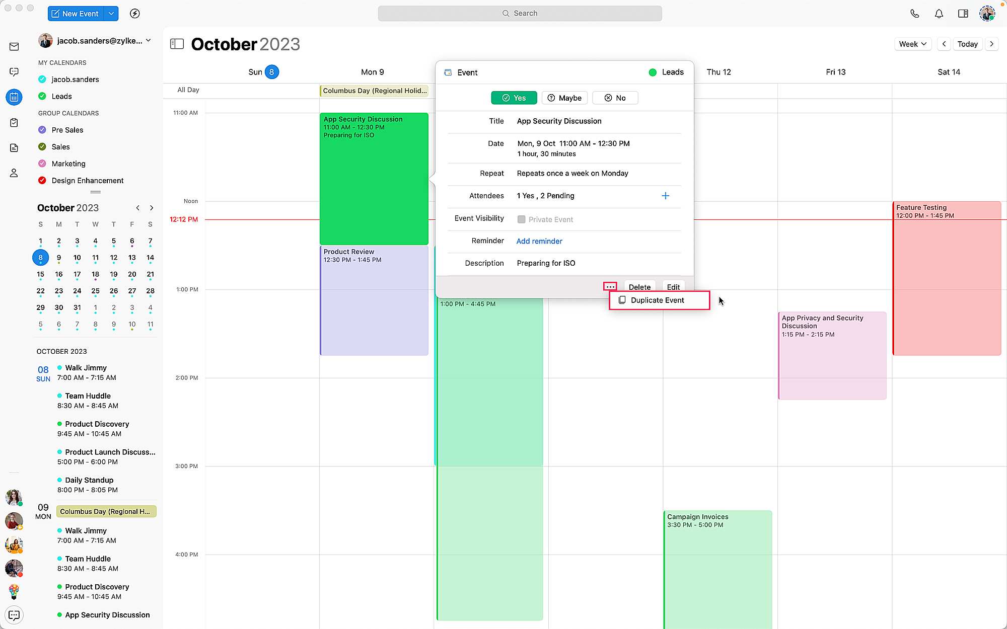The height and width of the screenshot is (629, 1007).
Task: Toggle the sidebar panel icon beside October 2023
Action: [x=177, y=44]
